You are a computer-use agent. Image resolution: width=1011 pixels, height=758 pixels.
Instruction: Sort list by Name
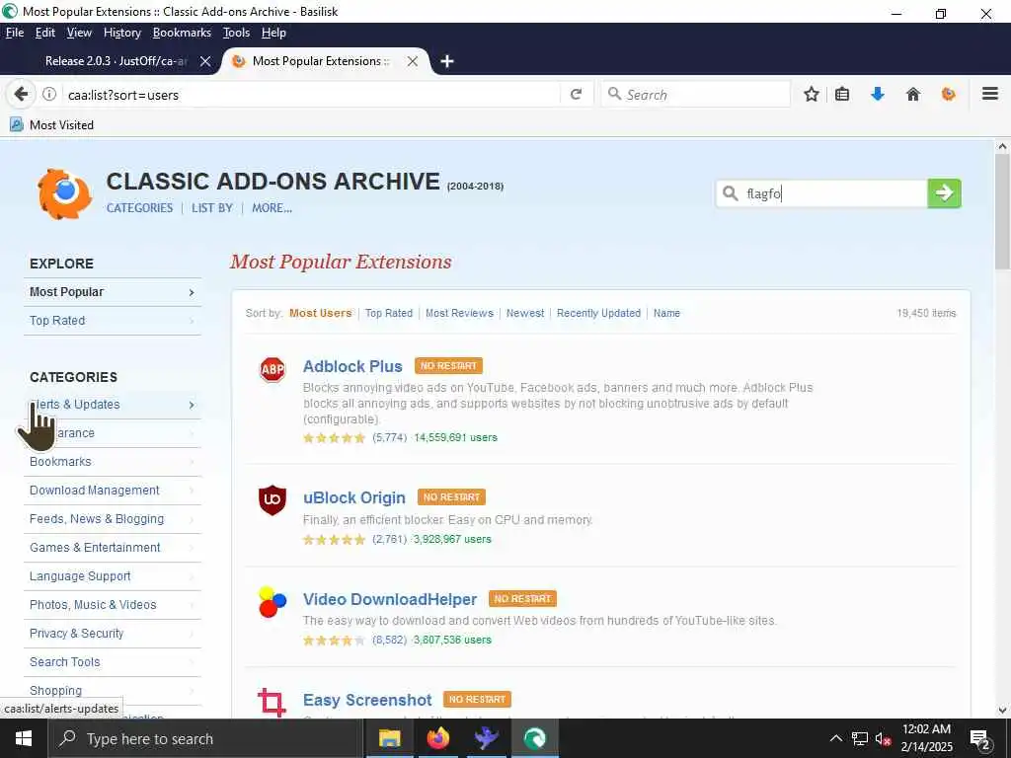tap(666, 313)
